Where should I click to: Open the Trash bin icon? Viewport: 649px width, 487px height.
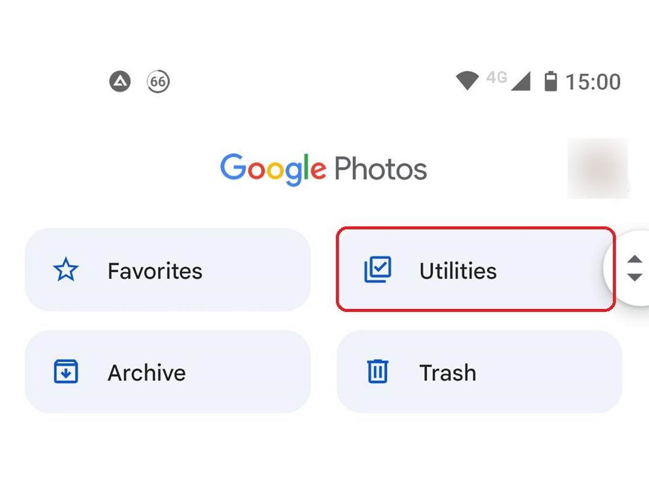378,372
